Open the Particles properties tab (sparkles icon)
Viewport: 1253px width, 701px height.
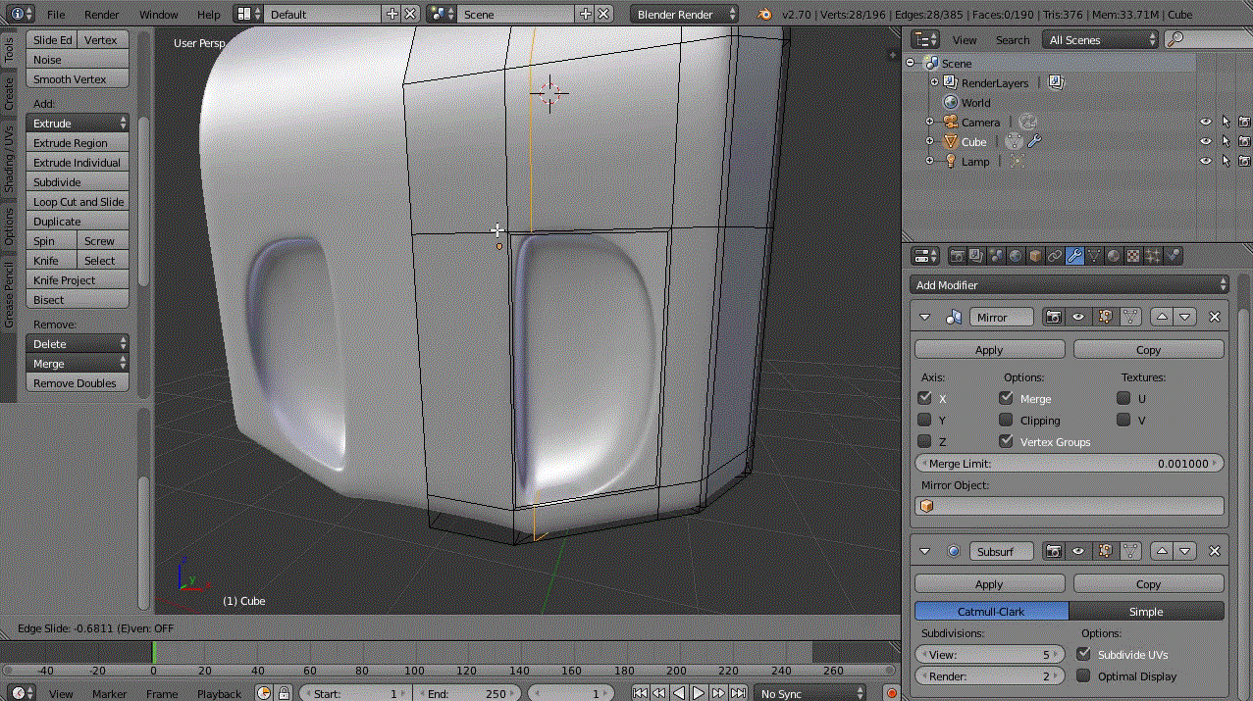pyautogui.click(x=1153, y=256)
